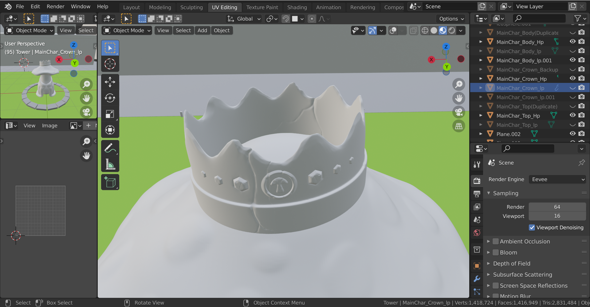Open Image menu in UV editor
The height and width of the screenshot is (307, 590).
[x=50, y=126]
